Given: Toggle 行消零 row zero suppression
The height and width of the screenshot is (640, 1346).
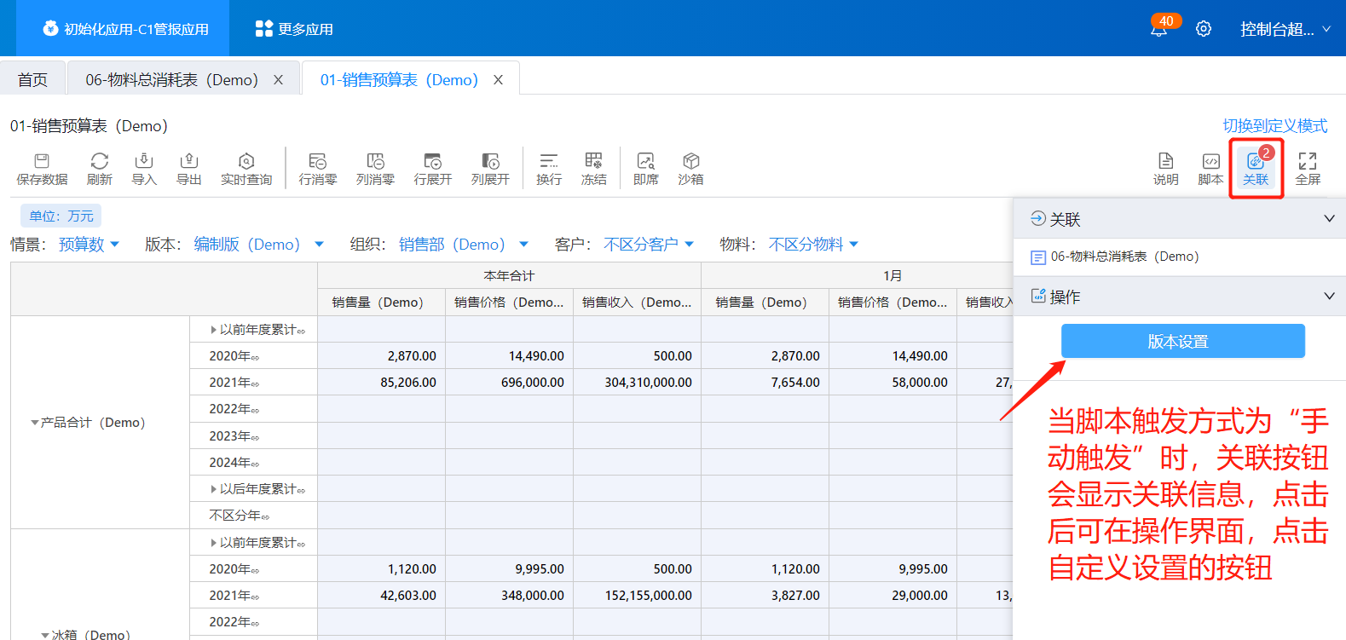Looking at the screenshot, I should click(317, 168).
